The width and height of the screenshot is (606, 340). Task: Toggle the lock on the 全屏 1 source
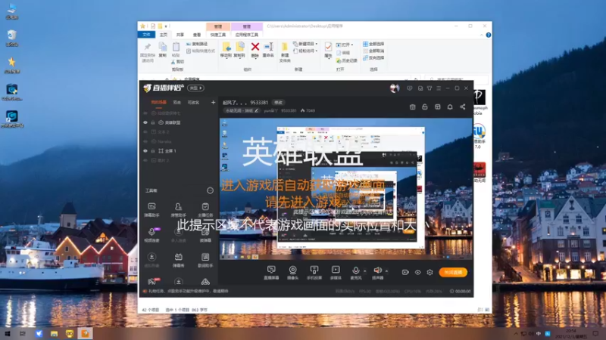point(153,150)
